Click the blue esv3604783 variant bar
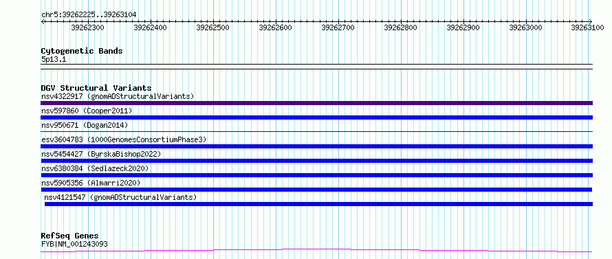Viewport: 612px width, 259px height. tap(316, 146)
